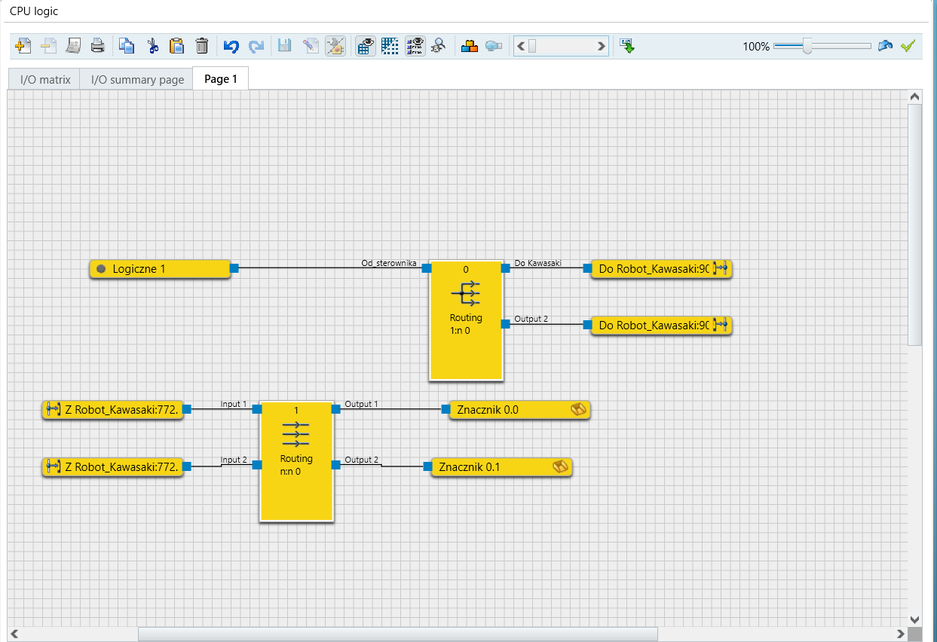Click the vertical scrollbar thumb

[914, 224]
